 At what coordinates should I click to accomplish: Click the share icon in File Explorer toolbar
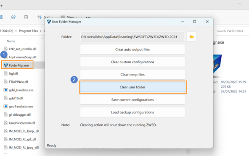coord(13,17)
